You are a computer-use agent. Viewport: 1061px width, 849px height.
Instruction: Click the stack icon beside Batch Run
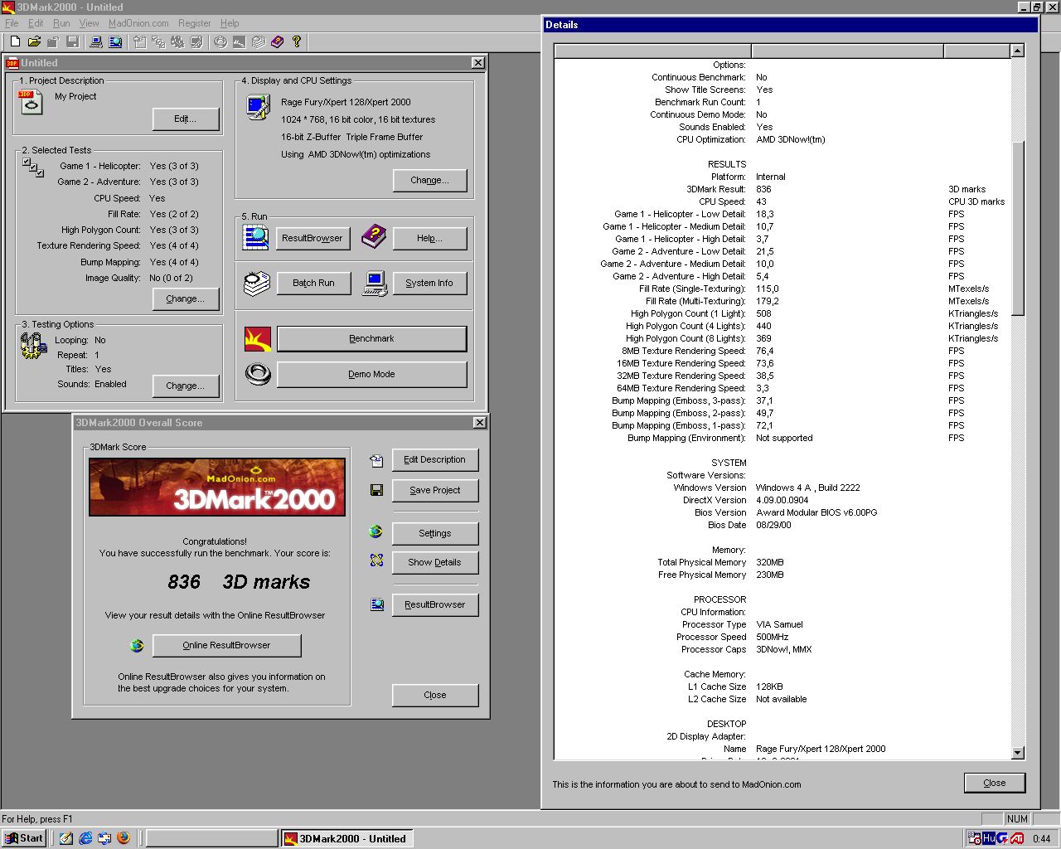pos(256,283)
